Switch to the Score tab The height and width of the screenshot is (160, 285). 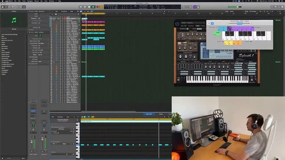click(x=161, y=114)
